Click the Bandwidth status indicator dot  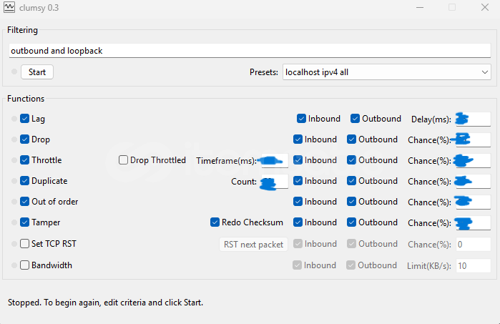click(14, 265)
